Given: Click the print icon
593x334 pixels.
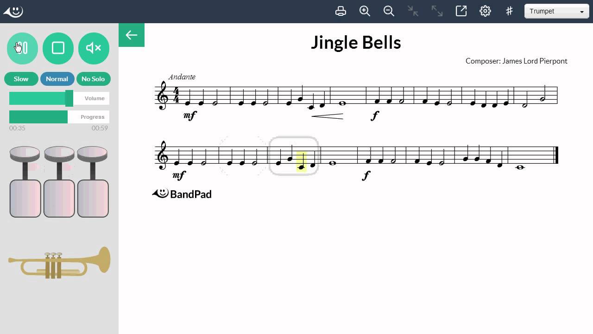Looking at the screenshot, I should point(341,11).
